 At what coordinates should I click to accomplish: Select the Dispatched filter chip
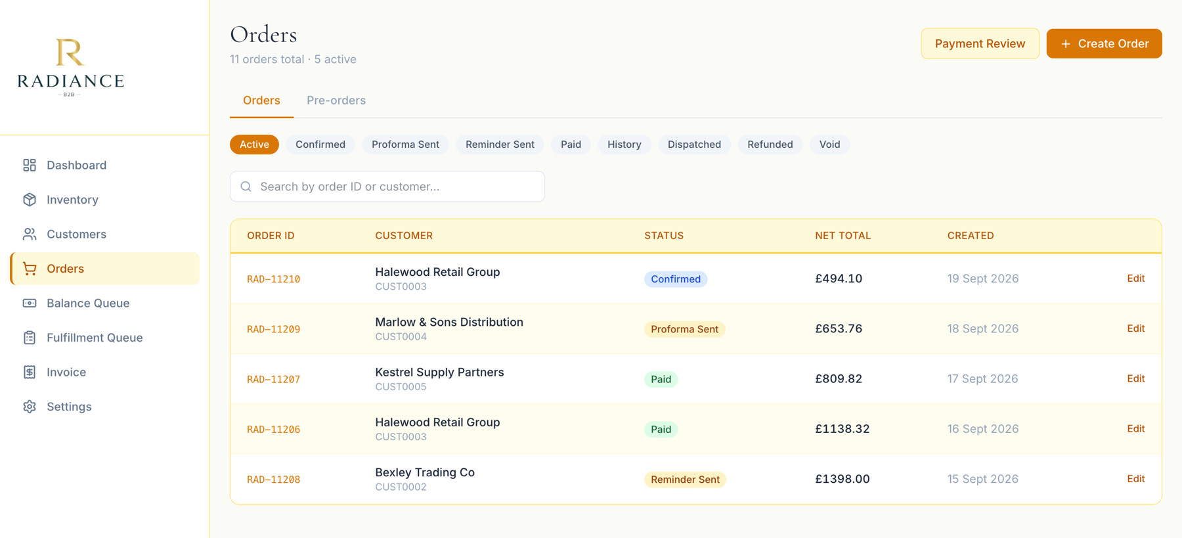coord(694,145)
